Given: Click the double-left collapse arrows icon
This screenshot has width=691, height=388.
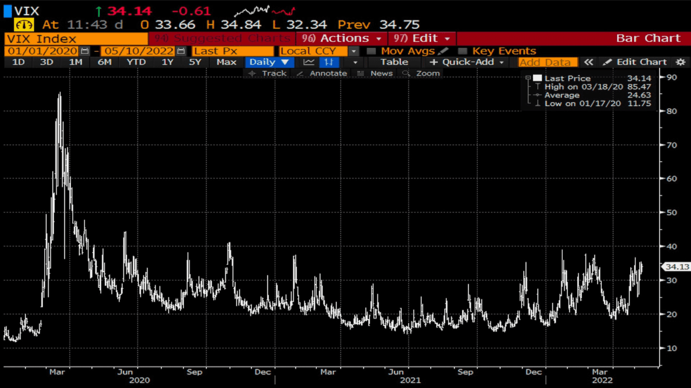Looking at the screenshot, I should (x=588, y=62).
